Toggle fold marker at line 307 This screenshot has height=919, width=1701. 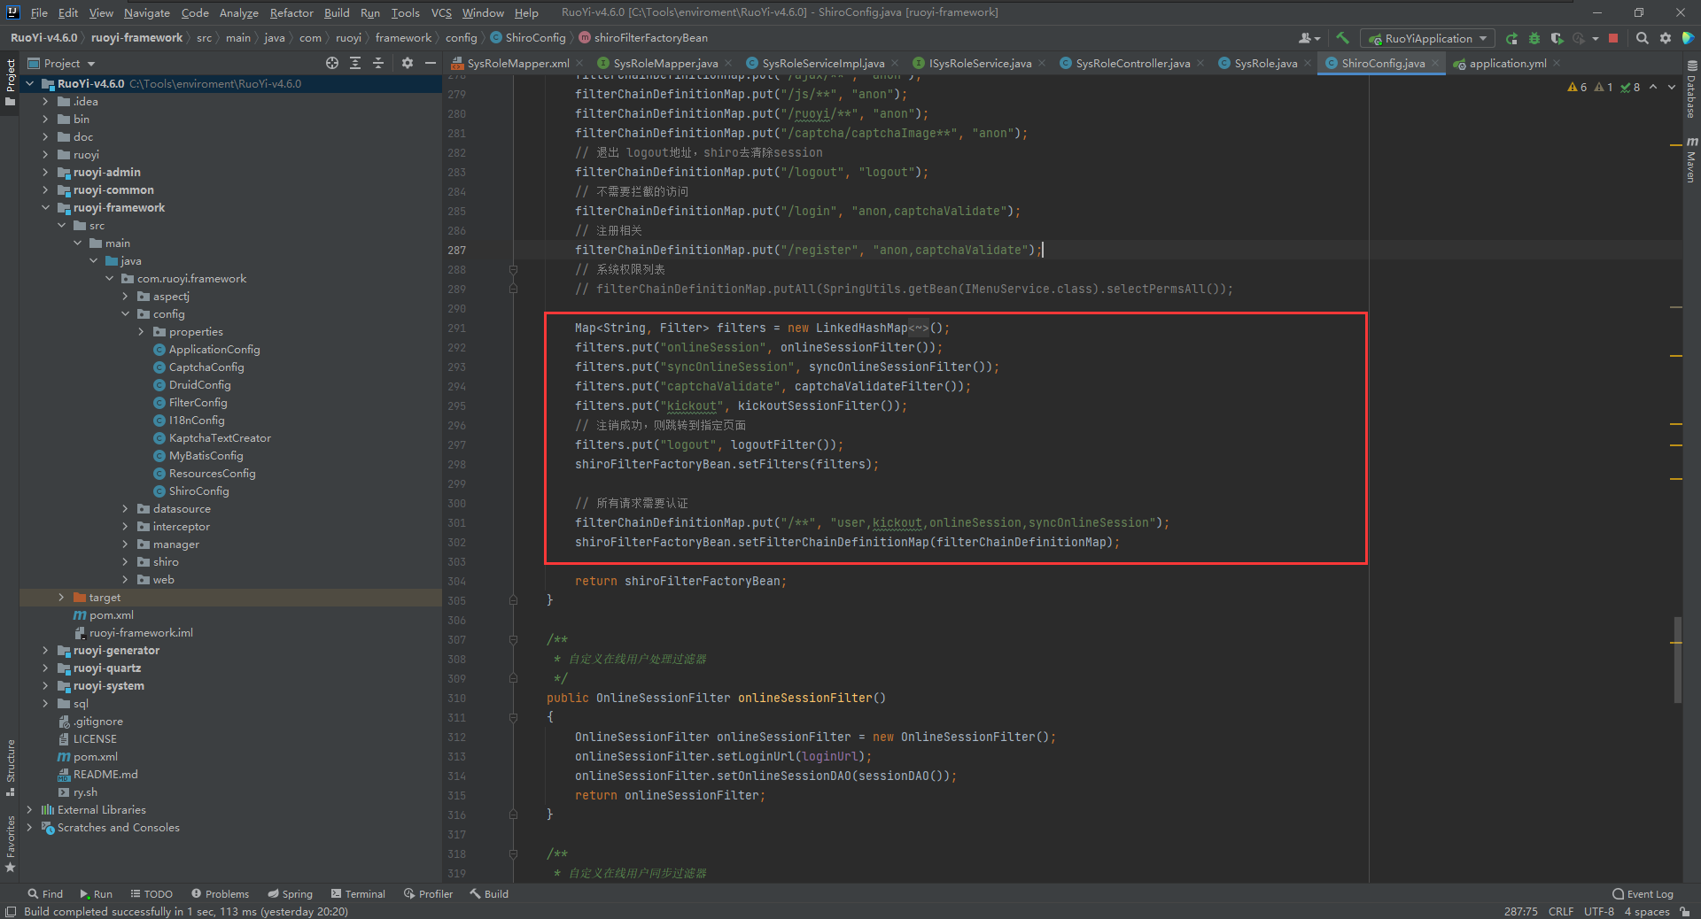pyautogui.click(x=513, y=639)
